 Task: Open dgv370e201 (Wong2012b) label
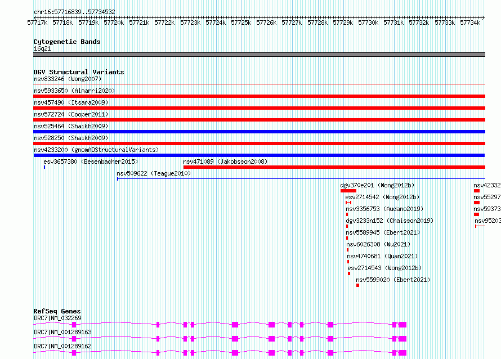pyautogui.click(x=377, y=185)
